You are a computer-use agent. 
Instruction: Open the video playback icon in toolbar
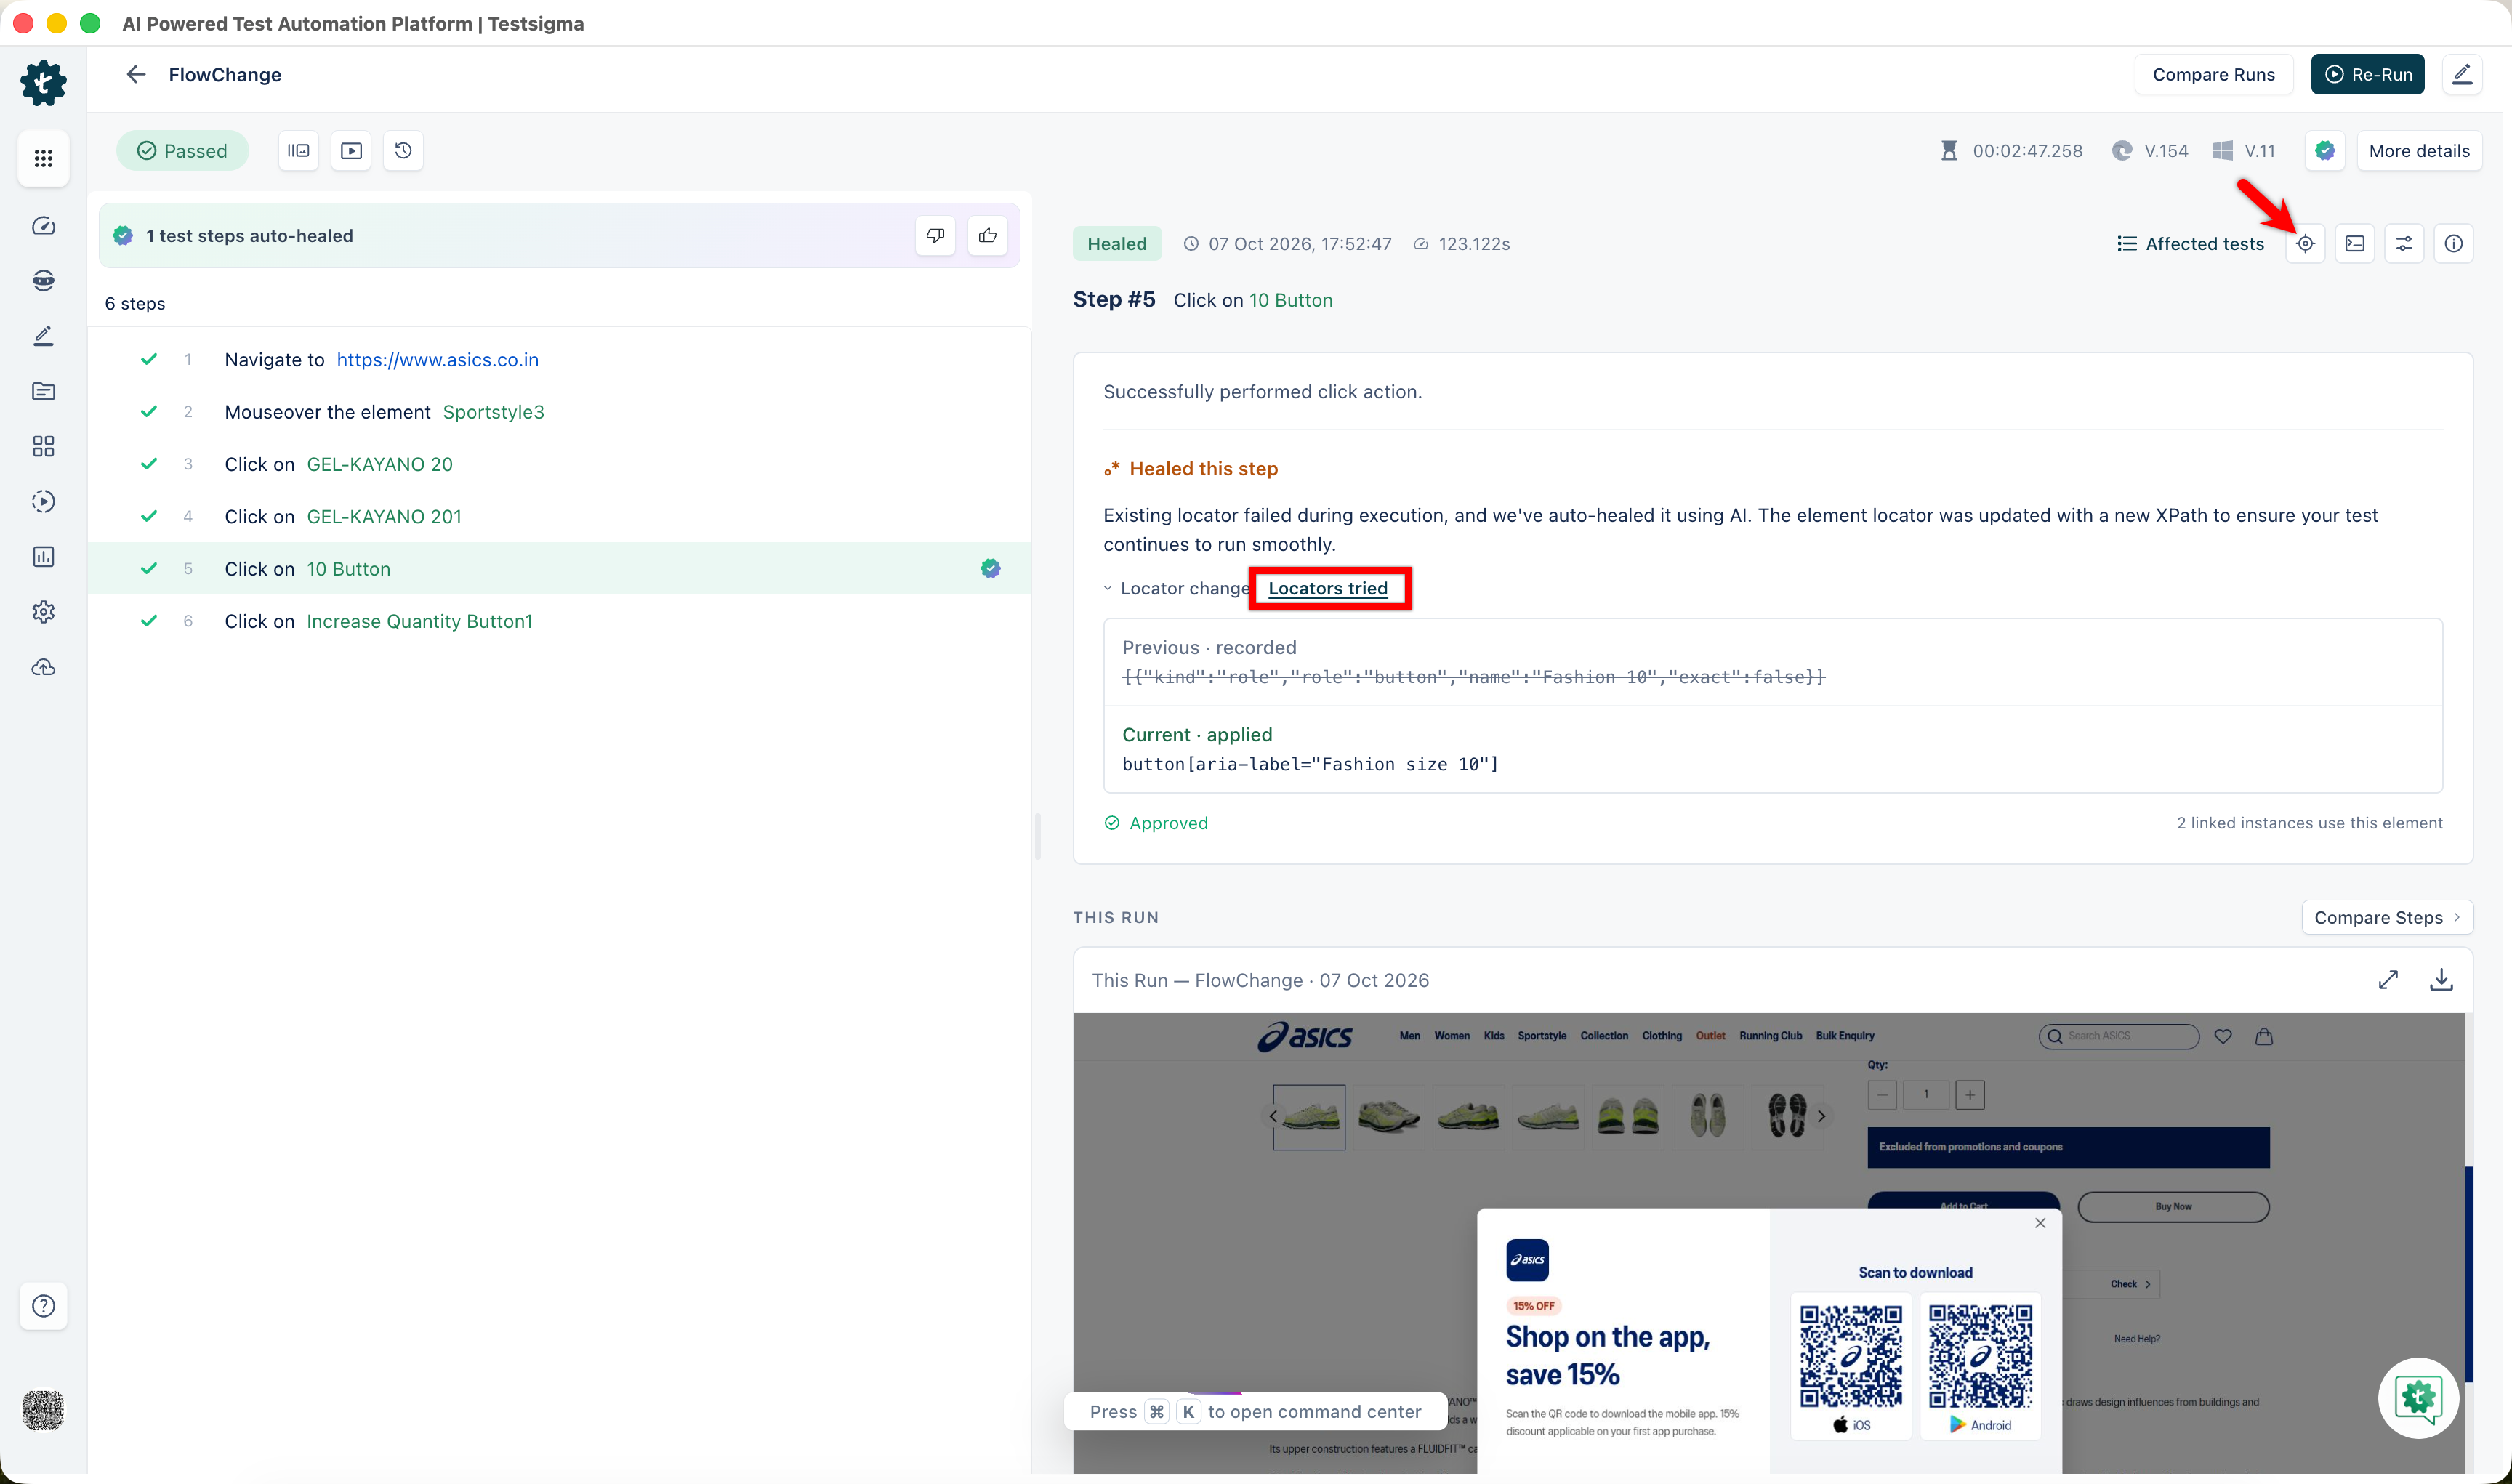pos(351,151)
